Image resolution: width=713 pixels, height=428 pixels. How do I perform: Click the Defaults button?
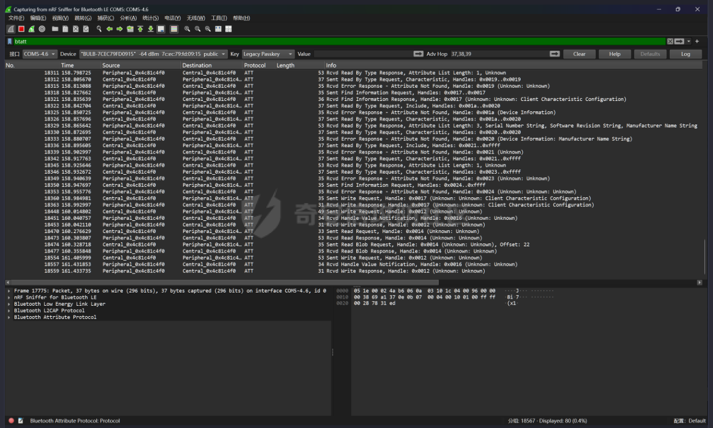pyautogui.click(x=650, y=54)
